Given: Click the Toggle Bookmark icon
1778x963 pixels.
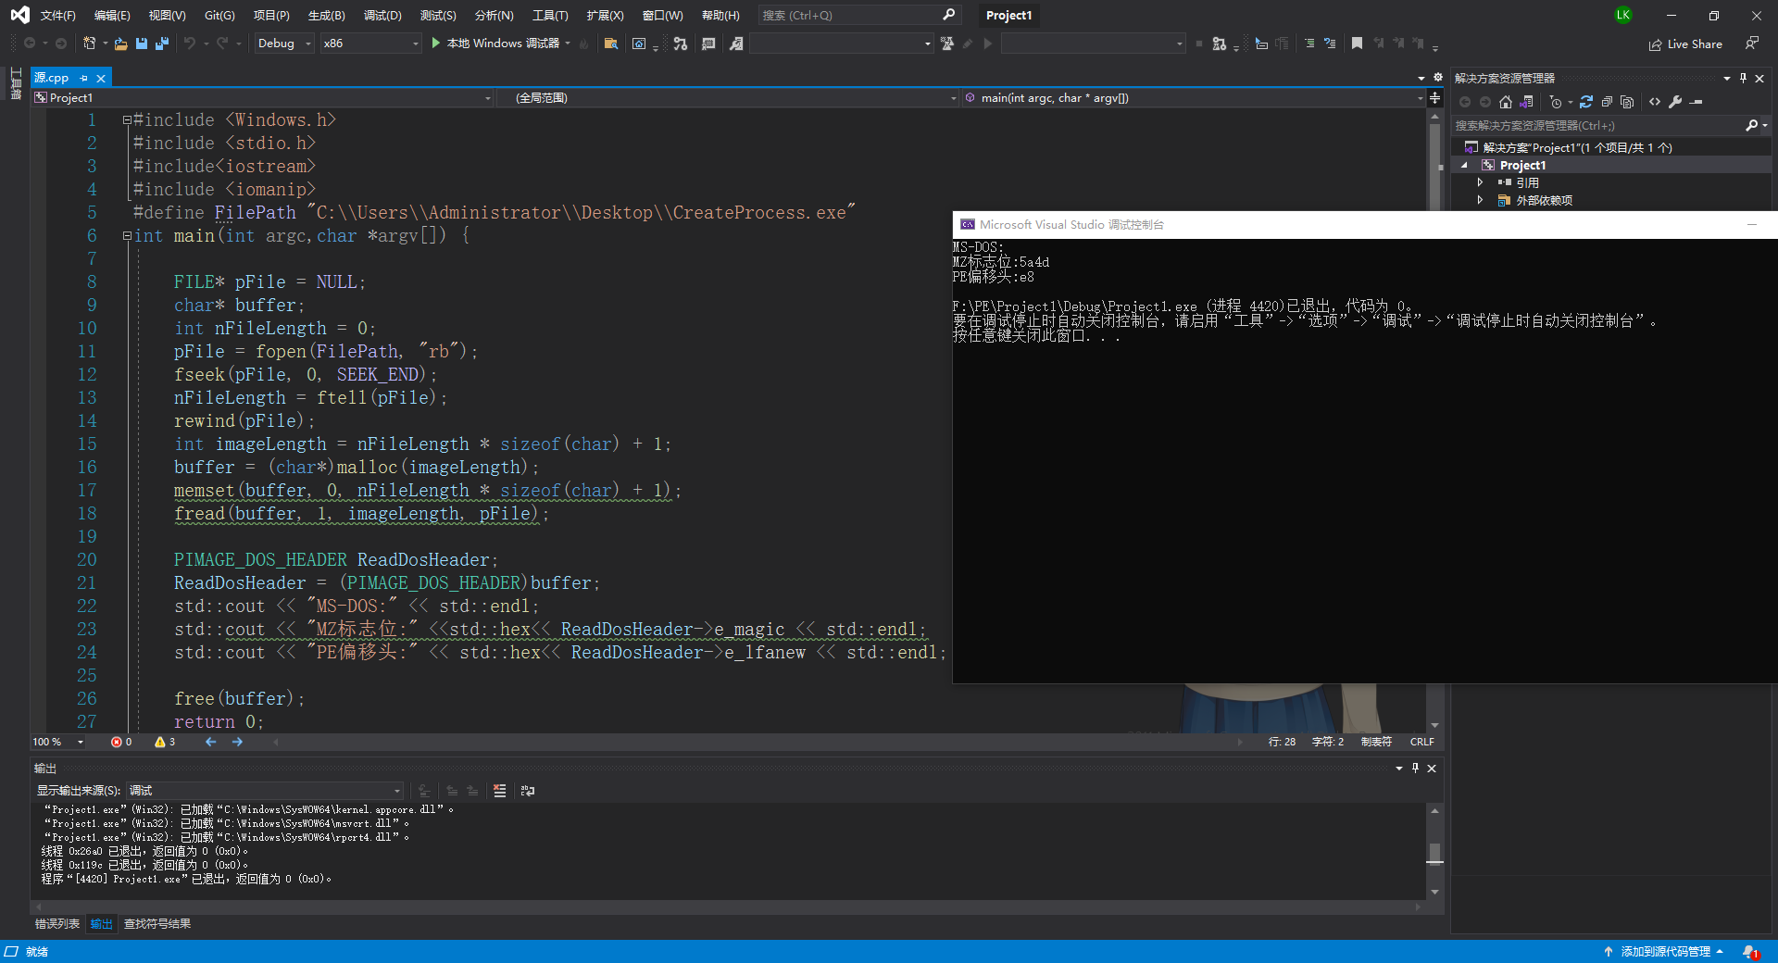Looking at the screenshot, I should [1357, 44].
